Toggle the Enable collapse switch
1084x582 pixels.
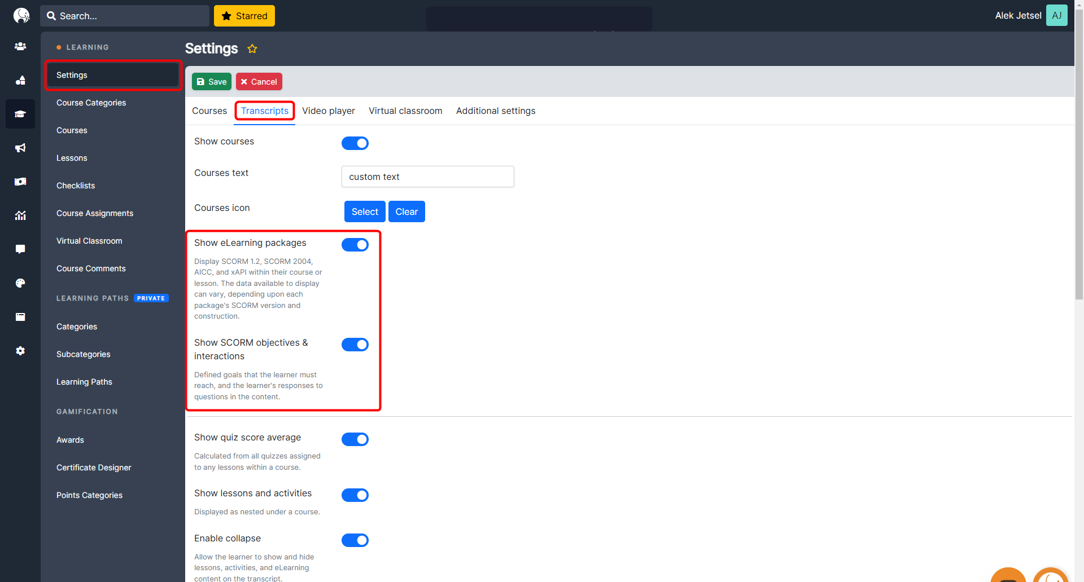click(x=355, y=540)
